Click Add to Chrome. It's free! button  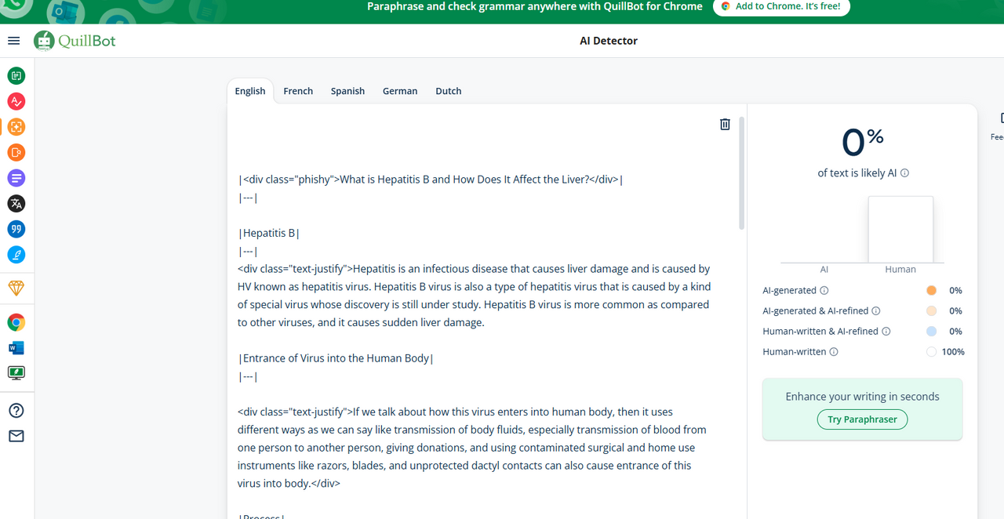pos(781,6)
